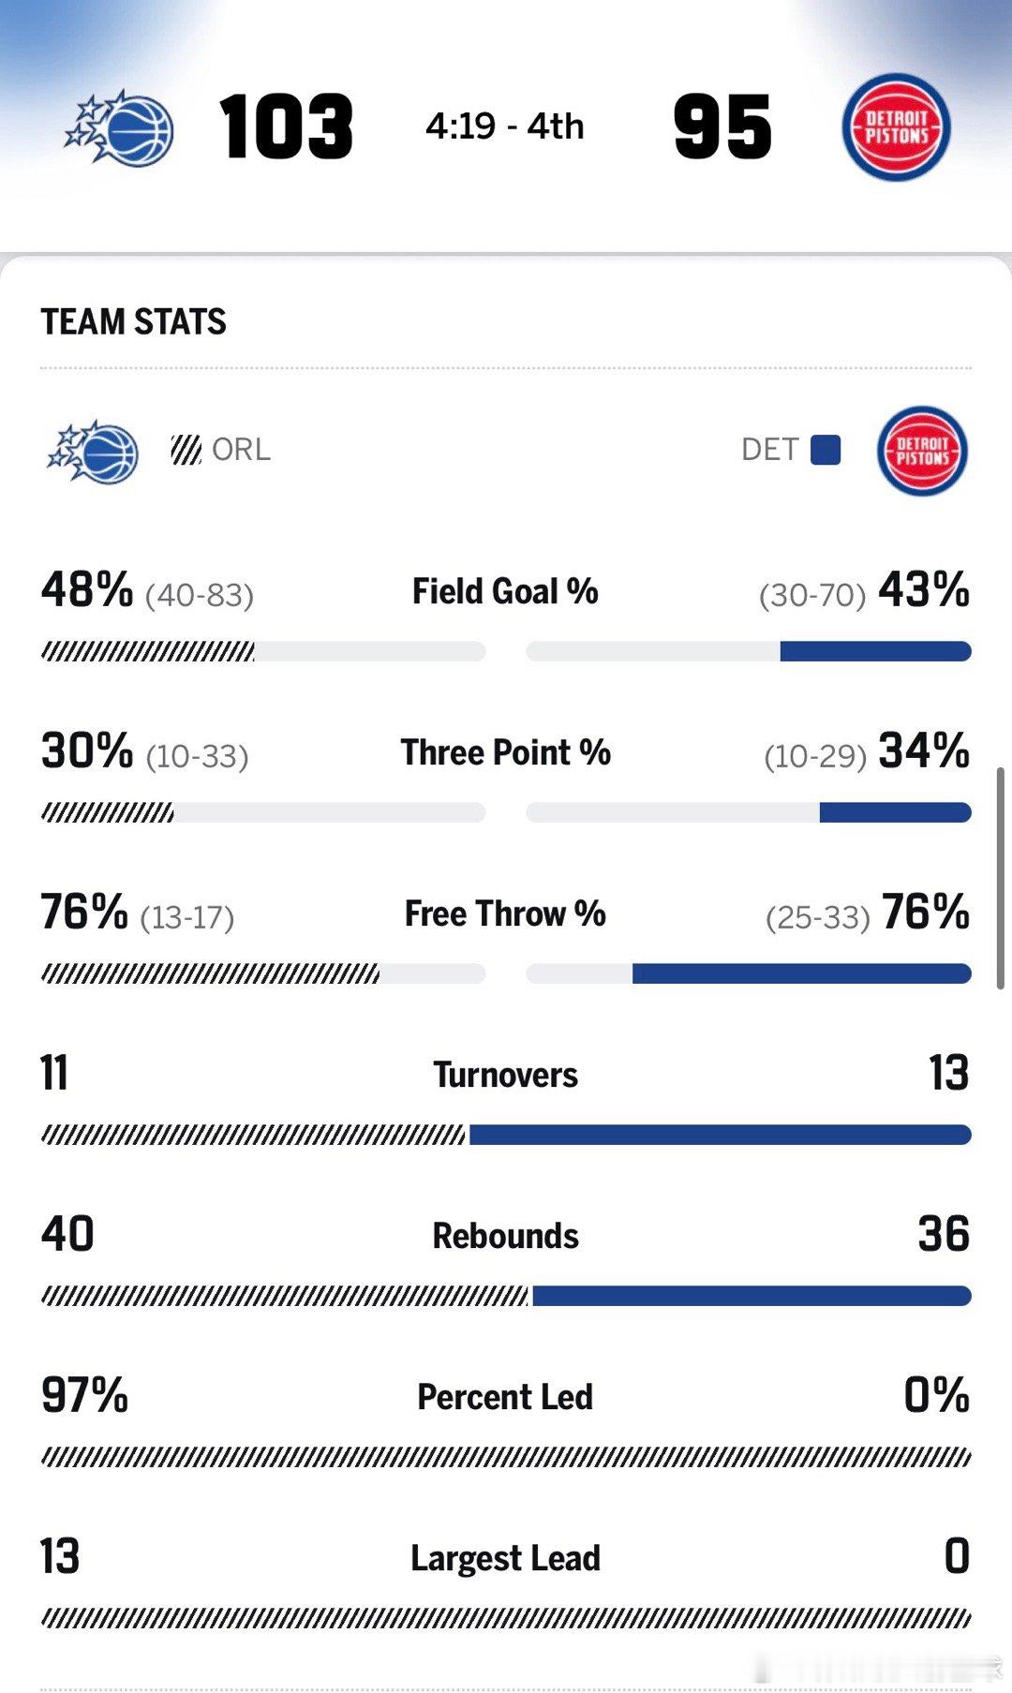Select the Free Throw % stat label
1012x1693 pixels.
pos(504,913)
